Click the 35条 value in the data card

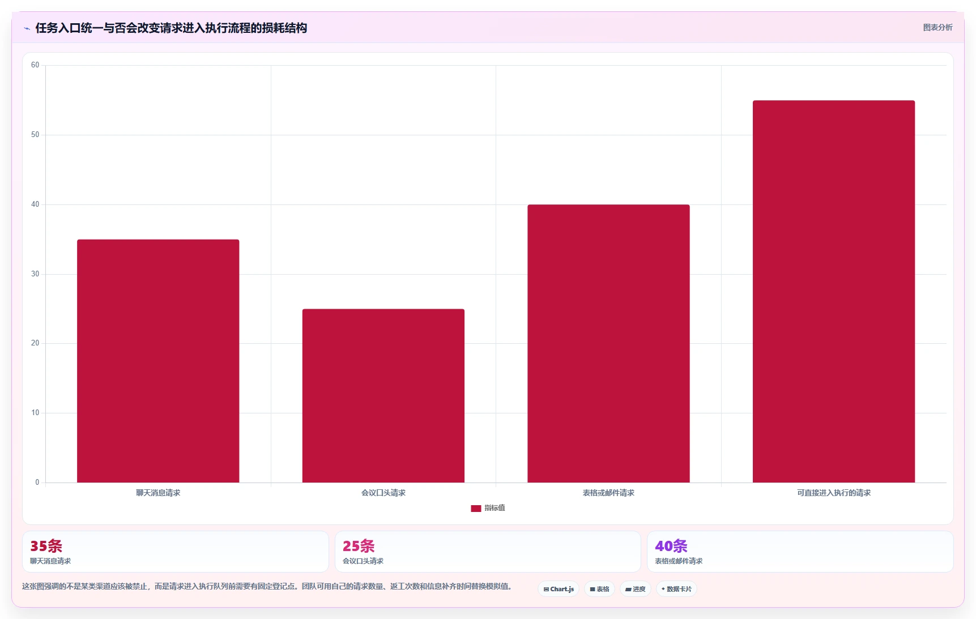point(46,546)
